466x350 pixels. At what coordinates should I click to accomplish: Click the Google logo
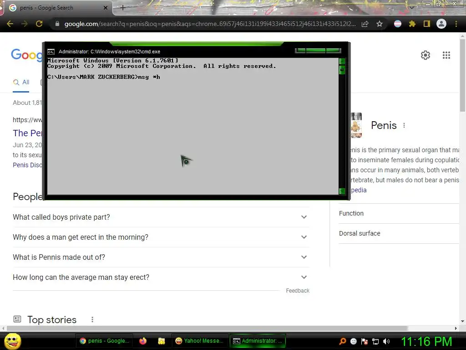point(27,55)
